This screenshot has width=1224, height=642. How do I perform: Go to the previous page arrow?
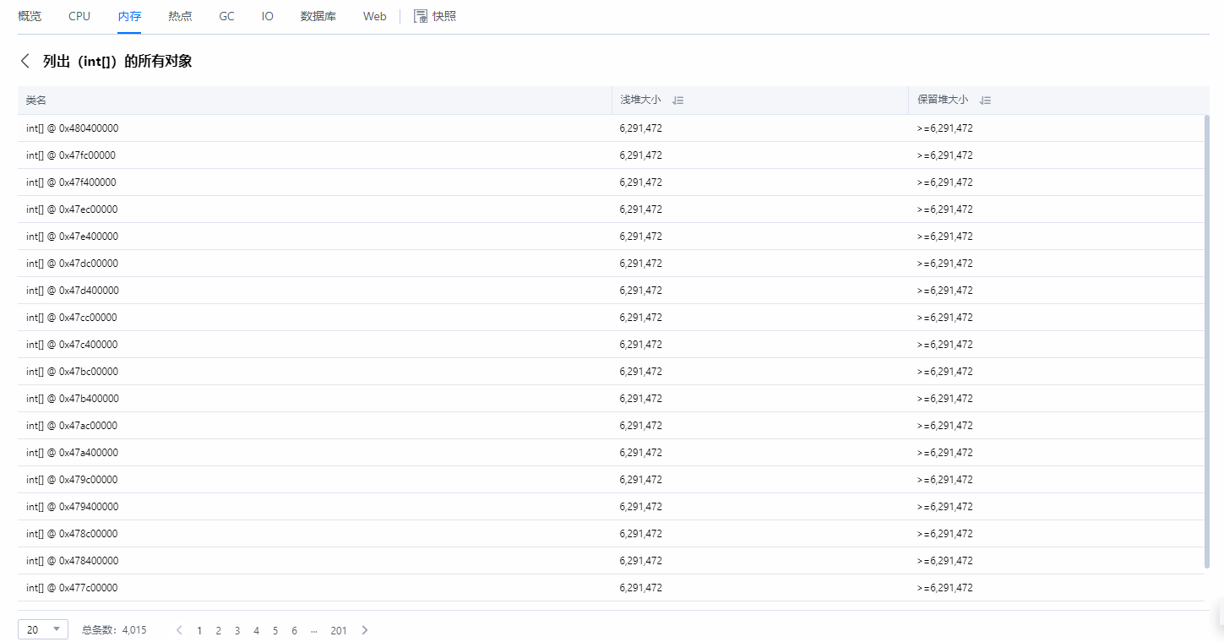[x=179, y=630]
